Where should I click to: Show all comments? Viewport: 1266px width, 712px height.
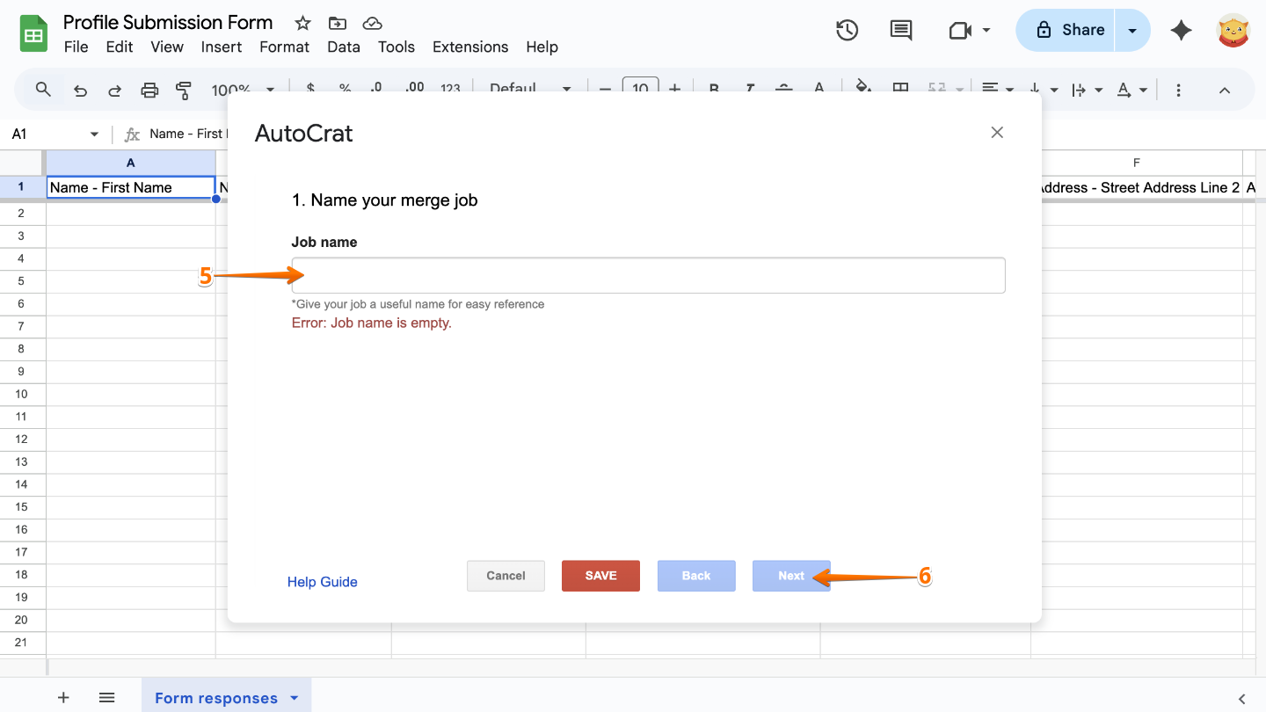click(900, 29)
